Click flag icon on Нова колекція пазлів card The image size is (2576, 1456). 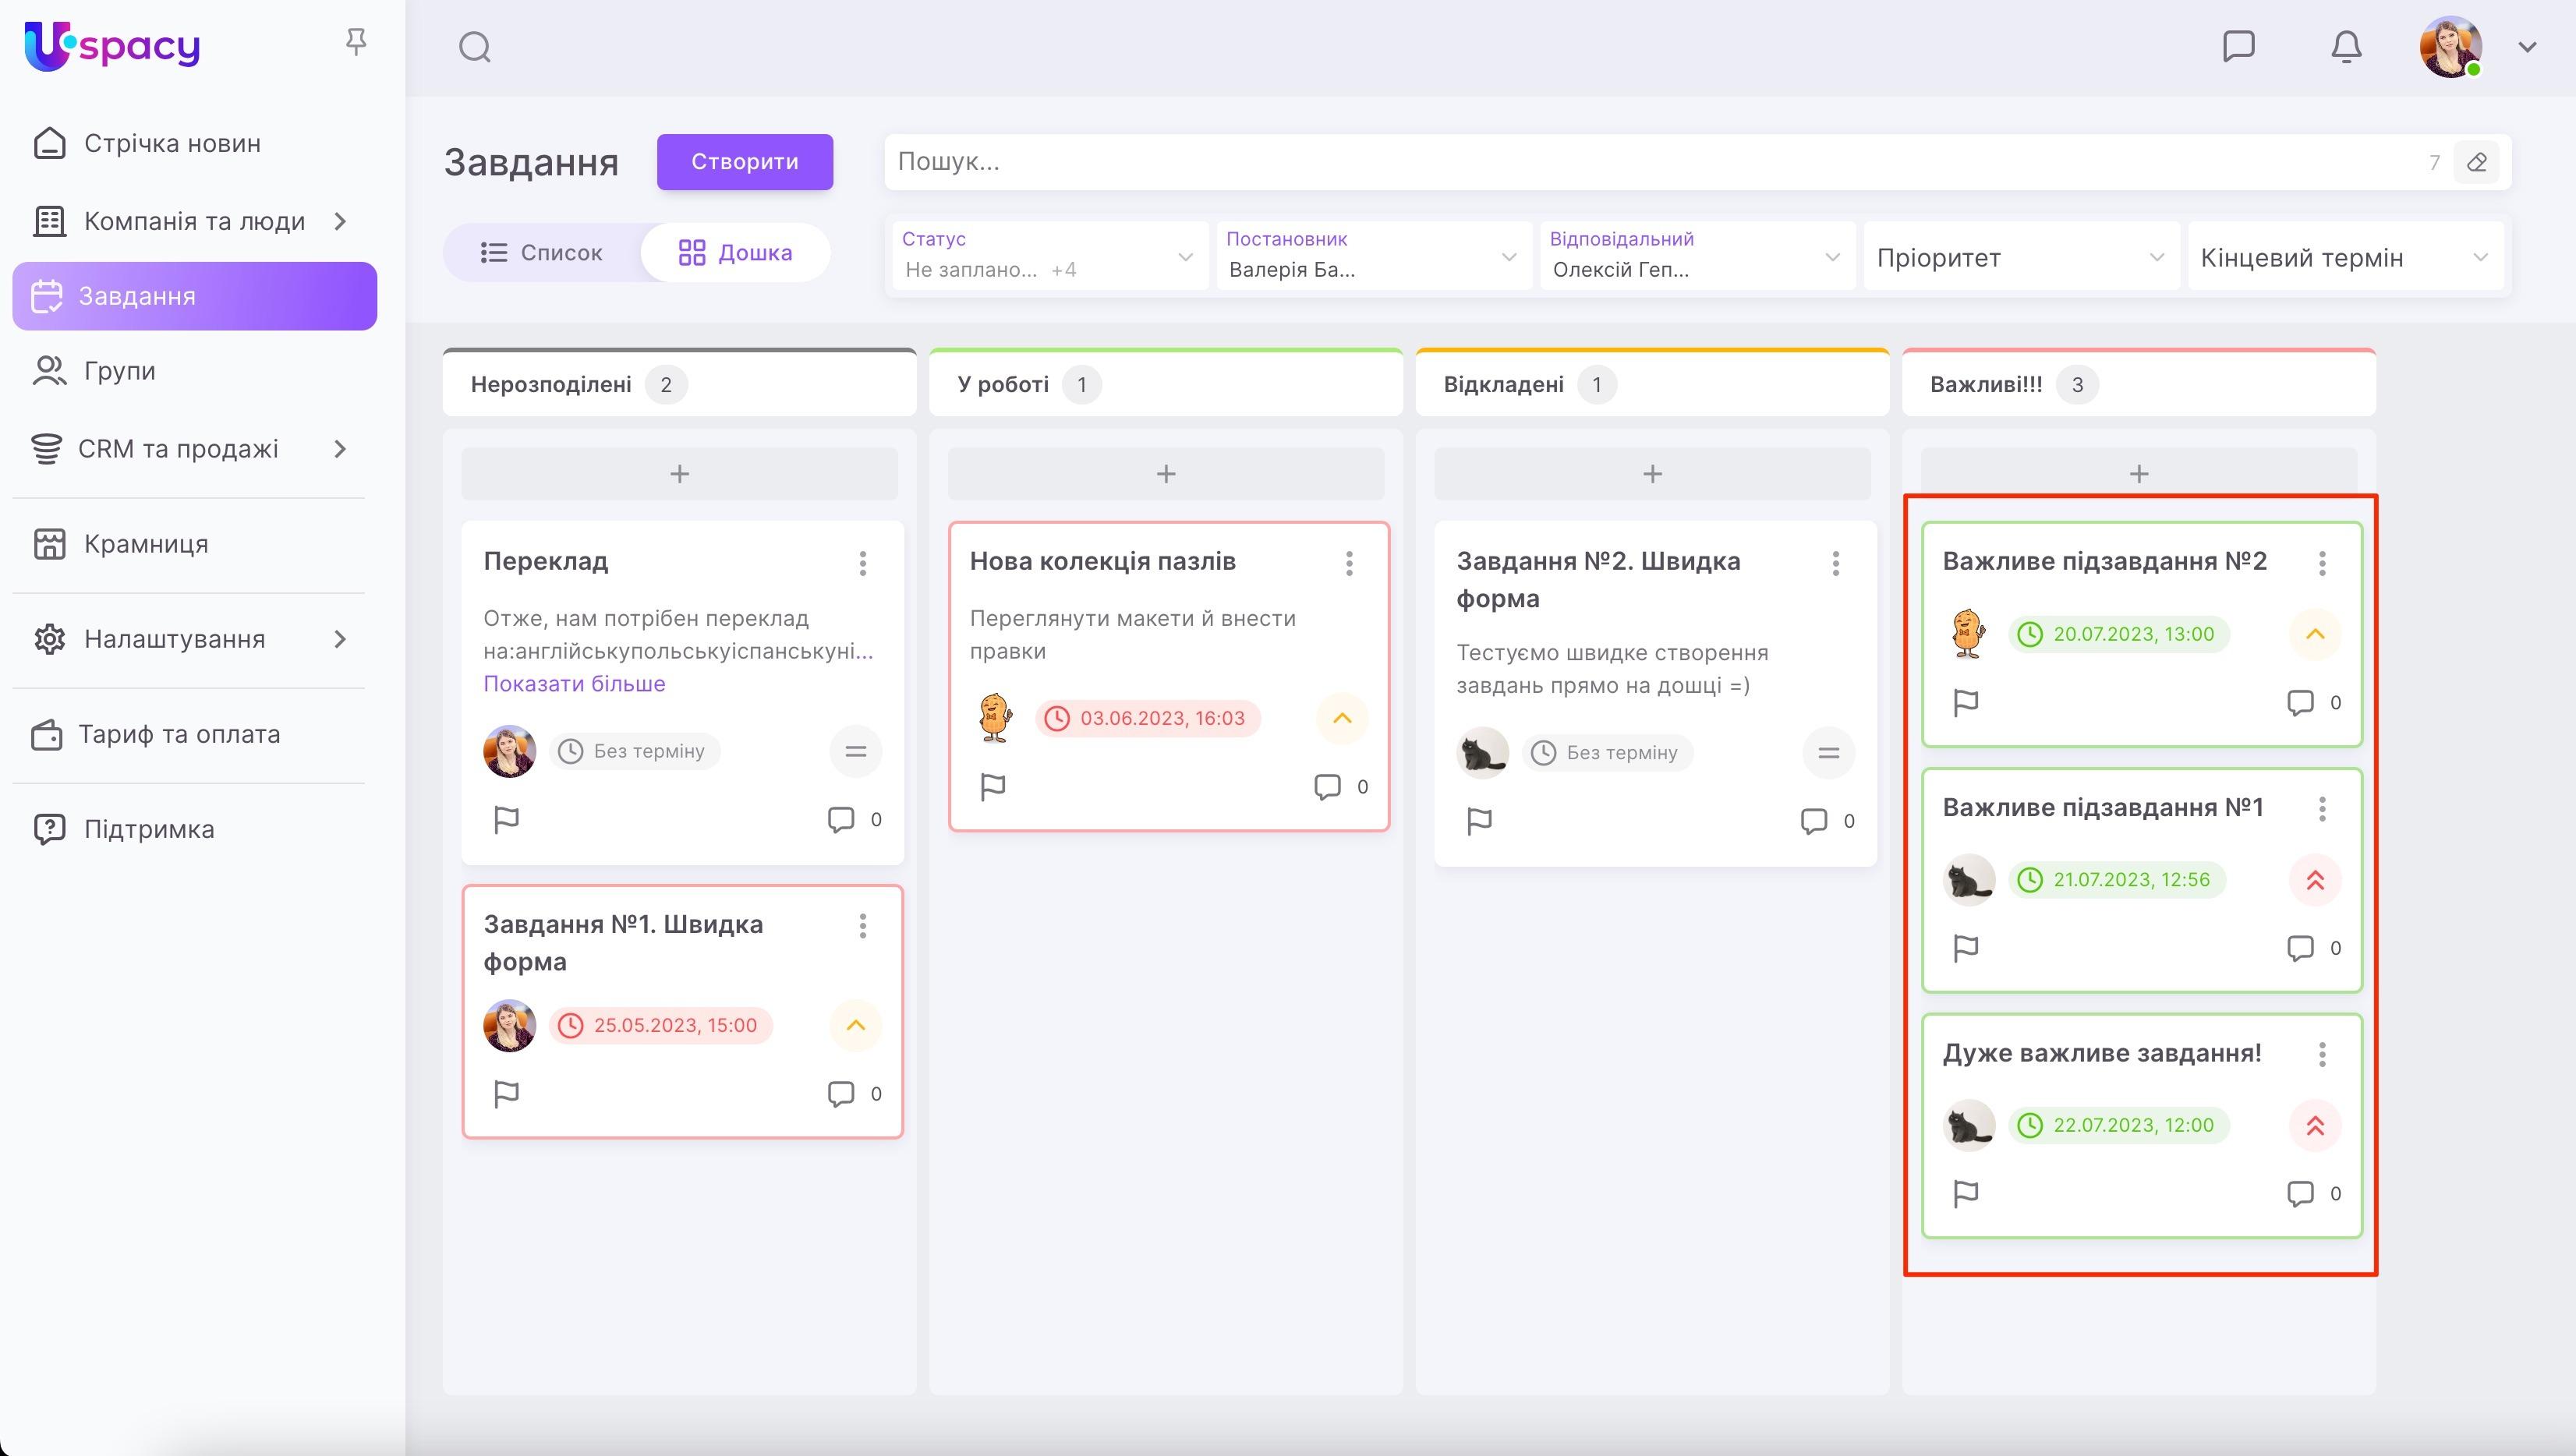coord(993,787)
